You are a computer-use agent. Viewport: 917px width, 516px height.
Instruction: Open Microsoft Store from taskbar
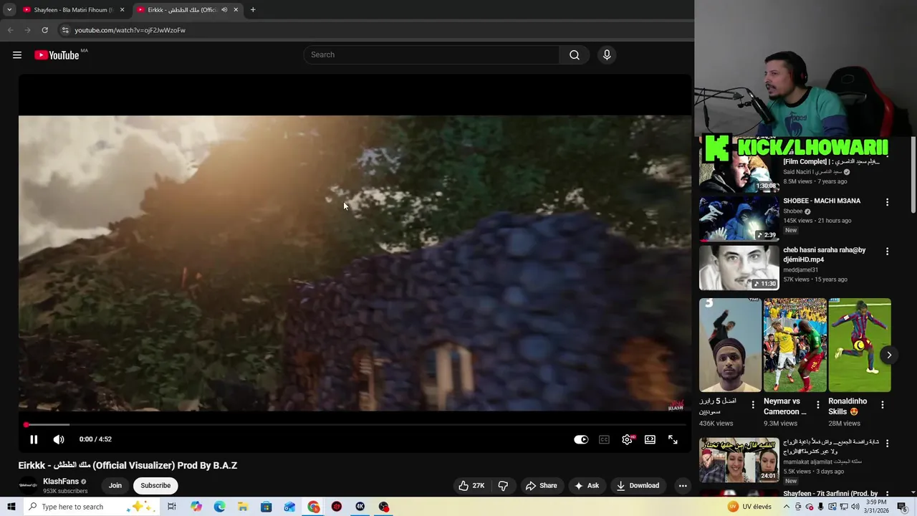[267, 507]
